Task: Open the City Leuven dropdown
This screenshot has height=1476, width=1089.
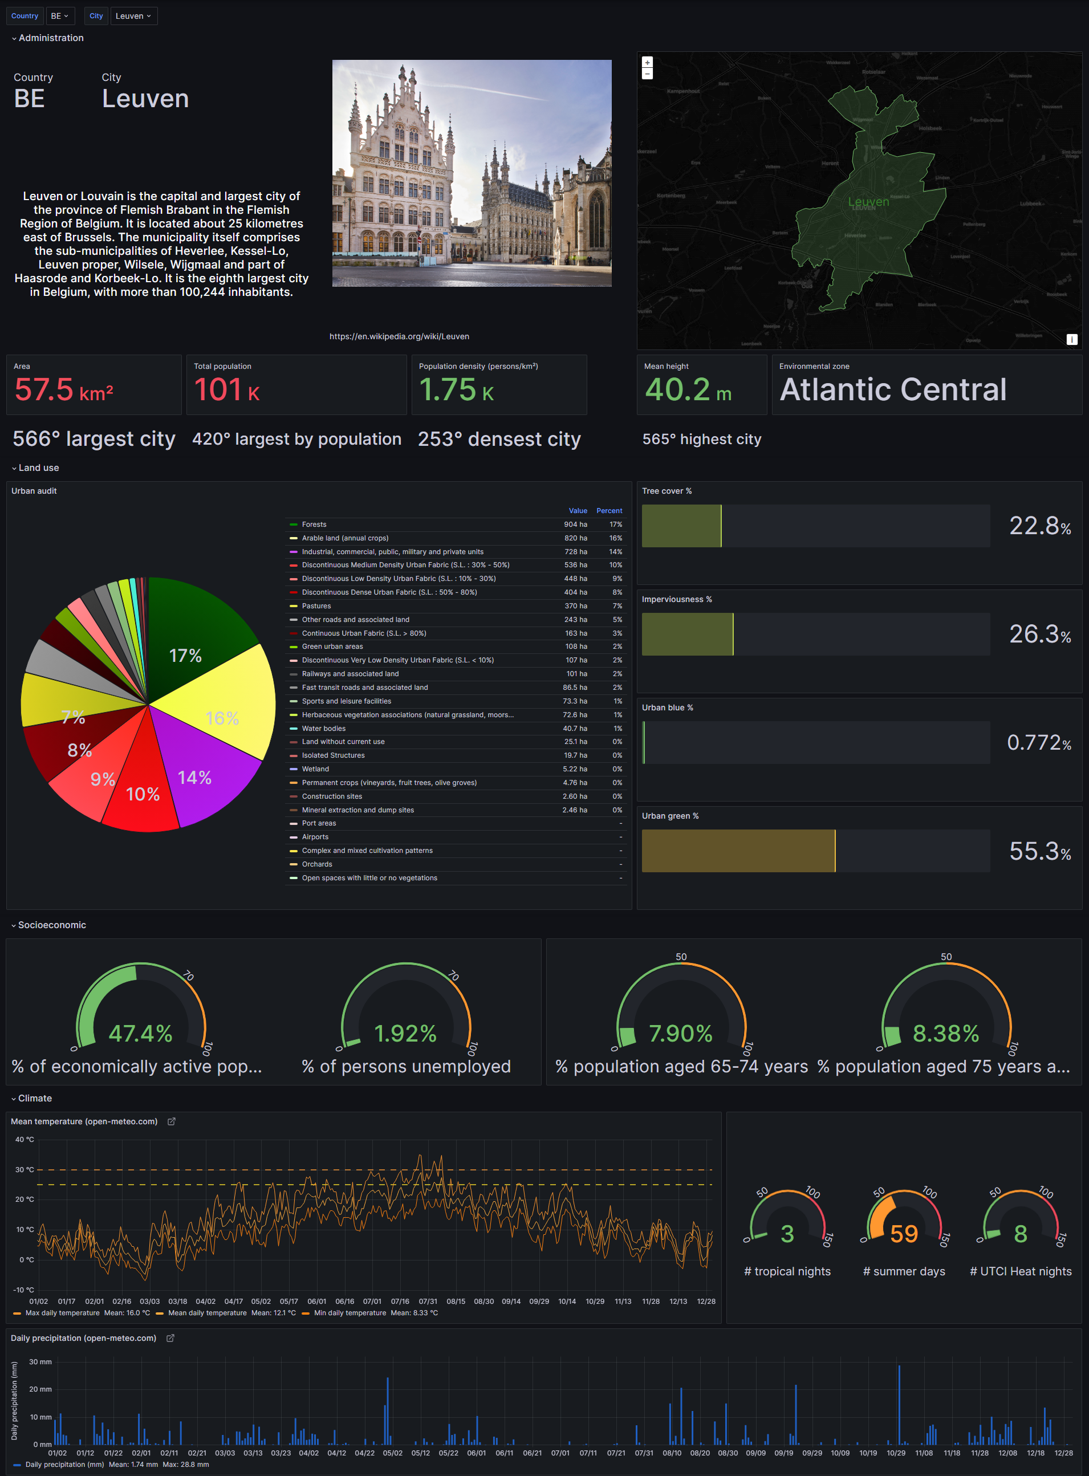Action: pyautogui.click(x=134, y=16)
